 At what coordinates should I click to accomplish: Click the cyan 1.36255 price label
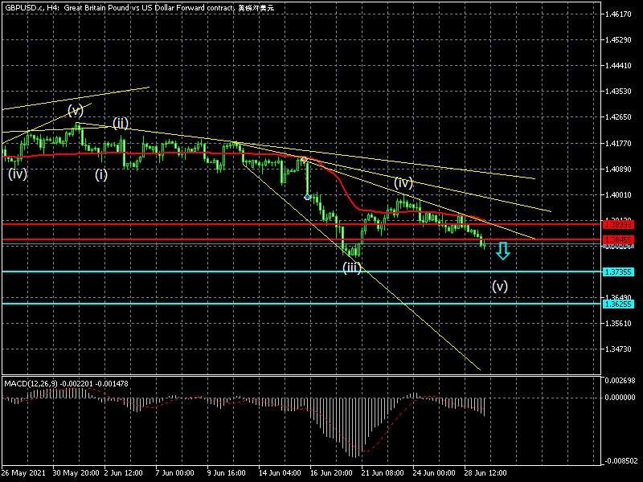coord(618,304)
